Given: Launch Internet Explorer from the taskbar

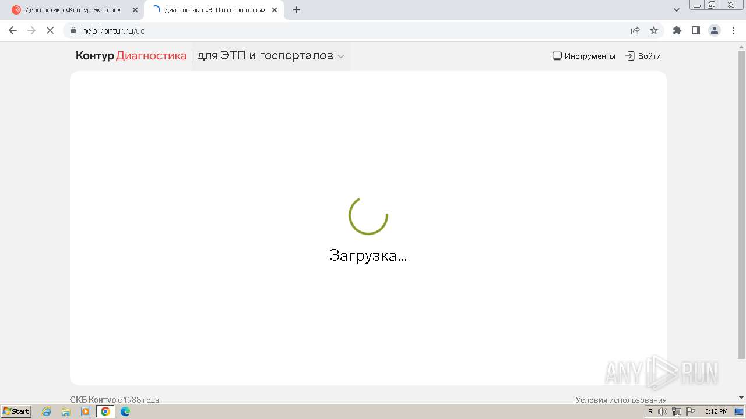Looking at the screenshot, I should (47, 411).
